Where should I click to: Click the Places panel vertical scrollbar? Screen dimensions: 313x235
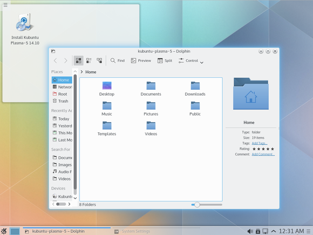(x=75, y=132)
